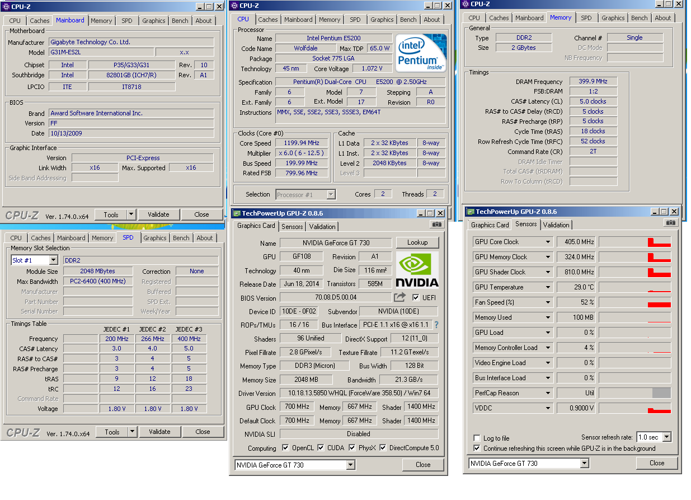Click the Intel Pentium inside logo

(421, 53)
